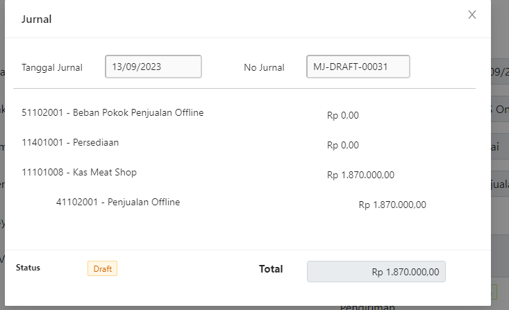Click the No Jurnal label
This screenshot has width=509, height=310.
(264, 68)
